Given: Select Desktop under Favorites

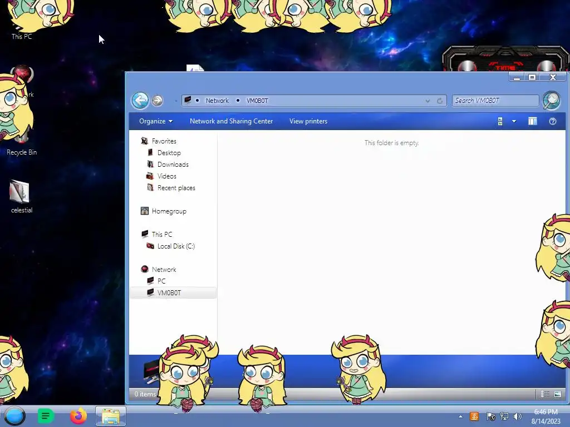Looking at the screenshot, I should [x=169, y=152].
